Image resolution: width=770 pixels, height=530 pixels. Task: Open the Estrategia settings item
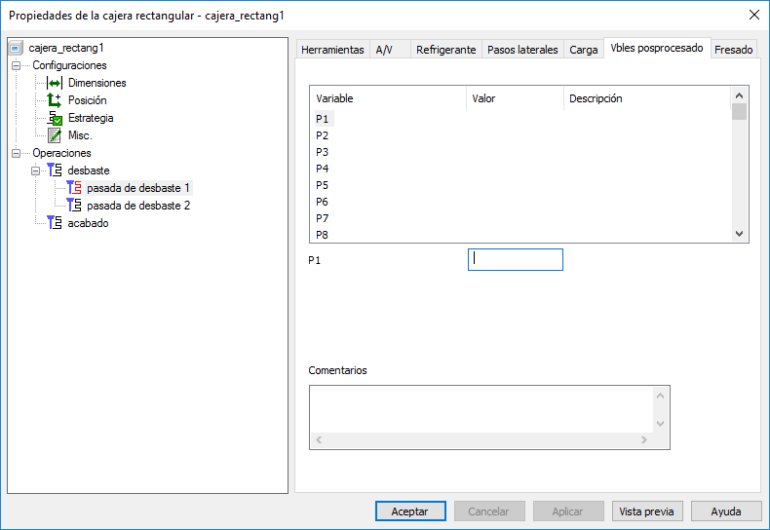tap(91, 118)
